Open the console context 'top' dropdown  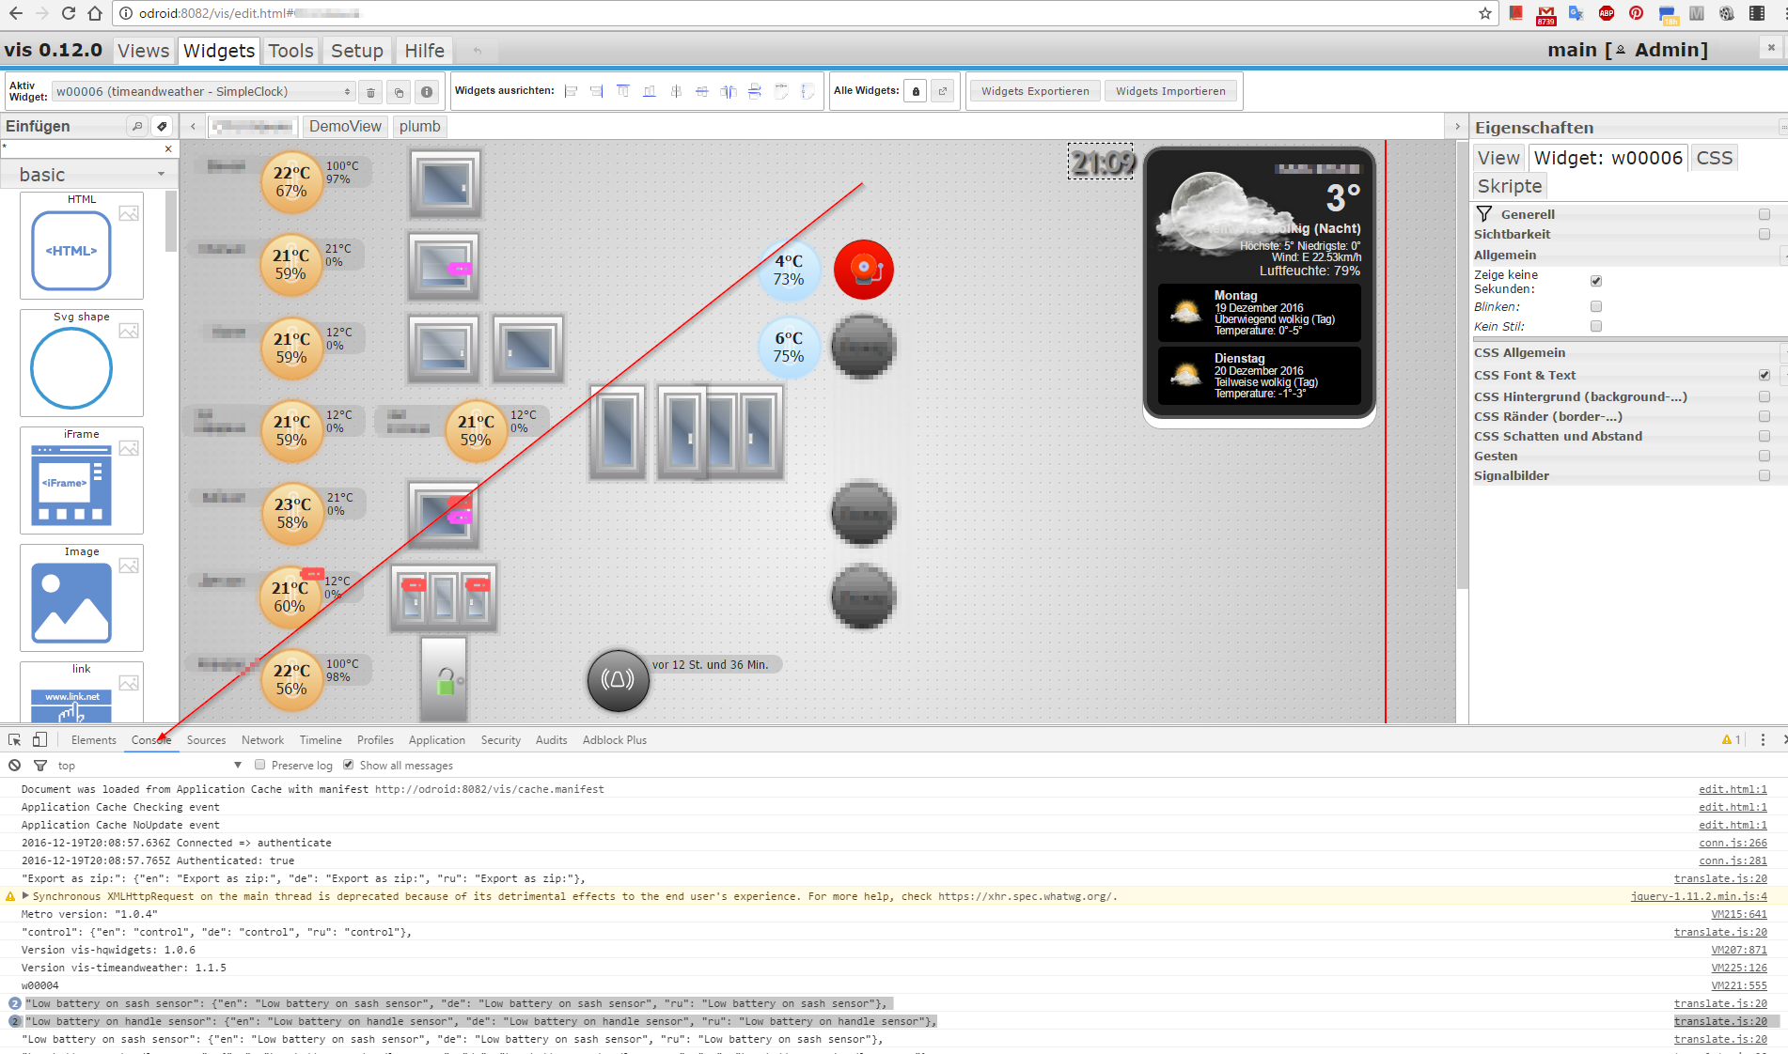click(150, 766)
